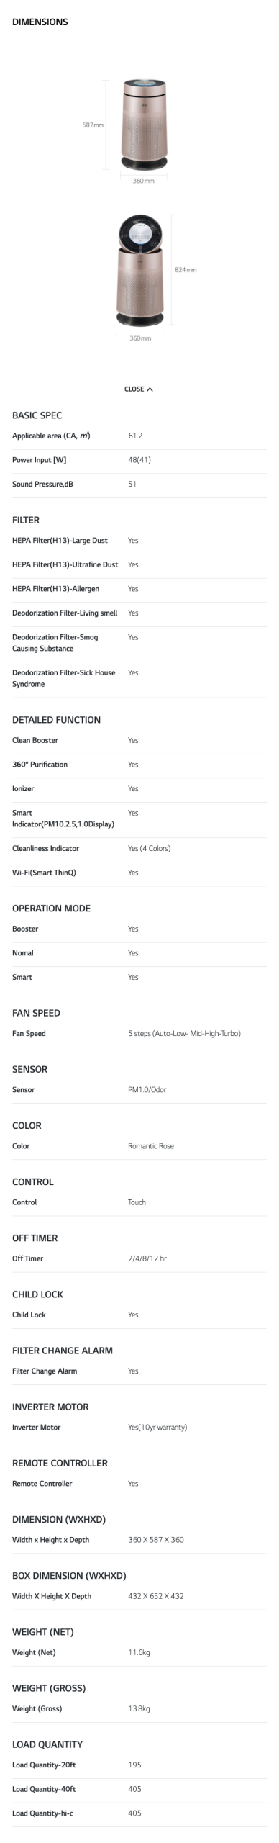This screenshot has height=1843, width=279.
Task: Click the DIMENSIONS heading
Action: click(40, 22)
